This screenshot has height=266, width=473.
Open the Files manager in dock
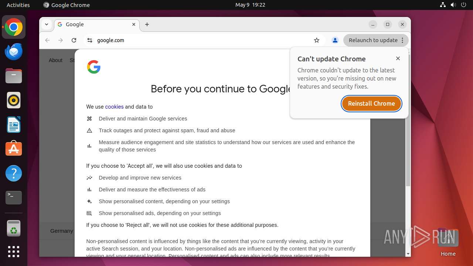[14, 76]
